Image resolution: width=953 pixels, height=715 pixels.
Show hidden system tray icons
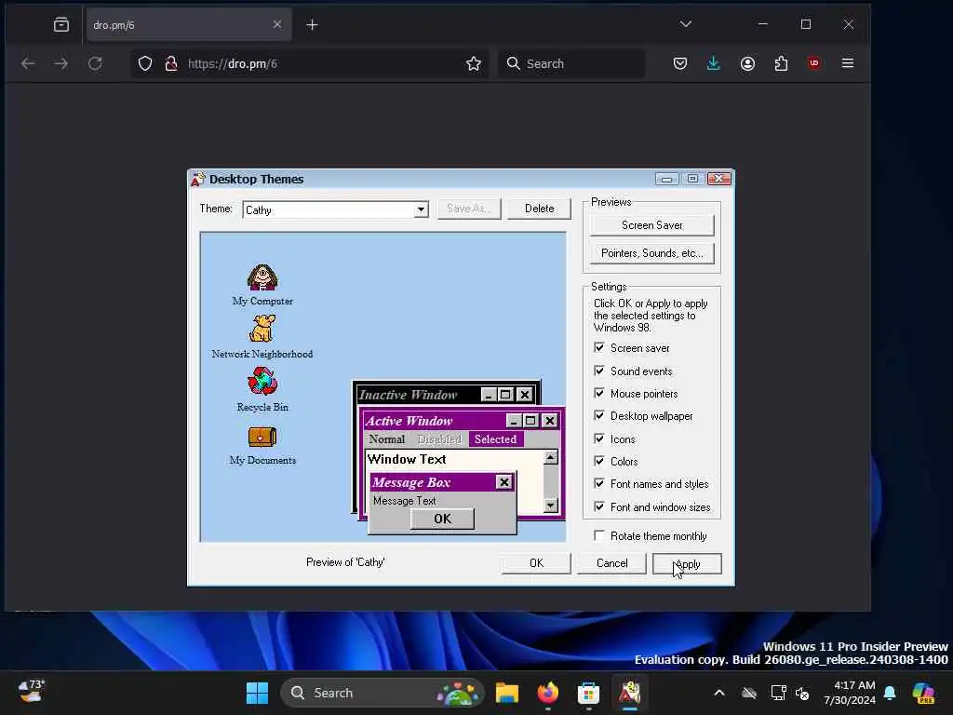click(719, 693)
